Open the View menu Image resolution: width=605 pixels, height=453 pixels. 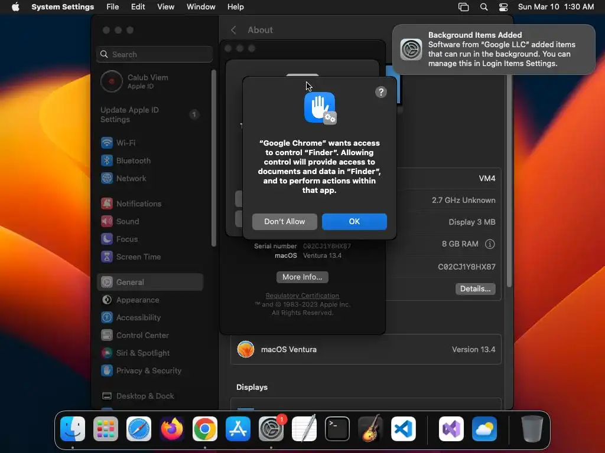coord(165,7)
